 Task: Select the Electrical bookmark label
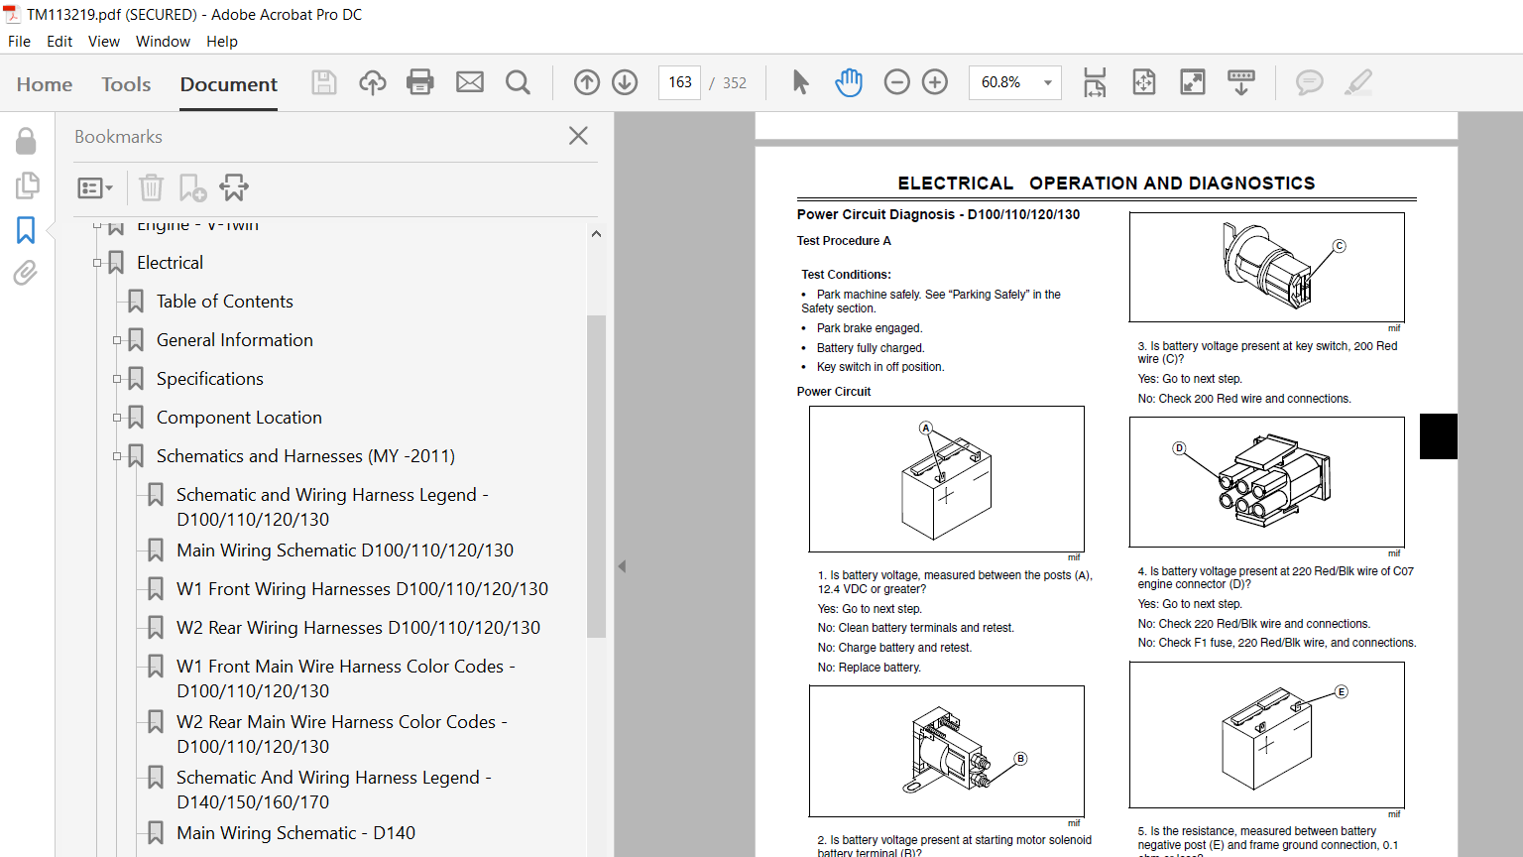(170, 263)
